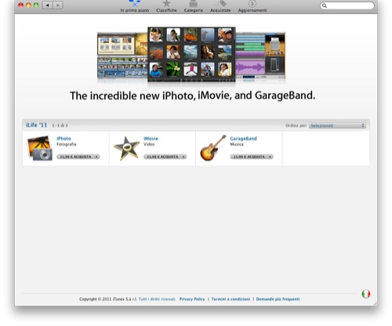
Task: Click the iLife banner image of screenshots
Action: pyautogui.click(x=191, y=56)
